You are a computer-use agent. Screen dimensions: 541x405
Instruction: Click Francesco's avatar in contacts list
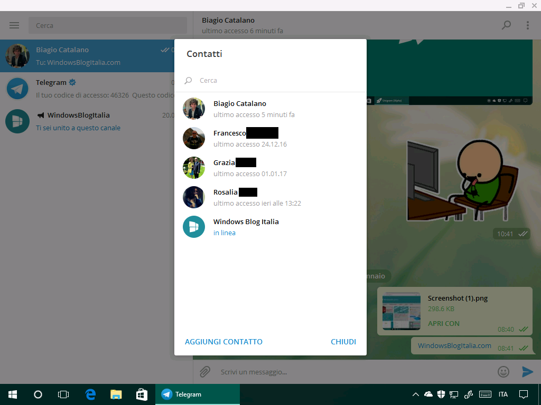click(194, 139)
